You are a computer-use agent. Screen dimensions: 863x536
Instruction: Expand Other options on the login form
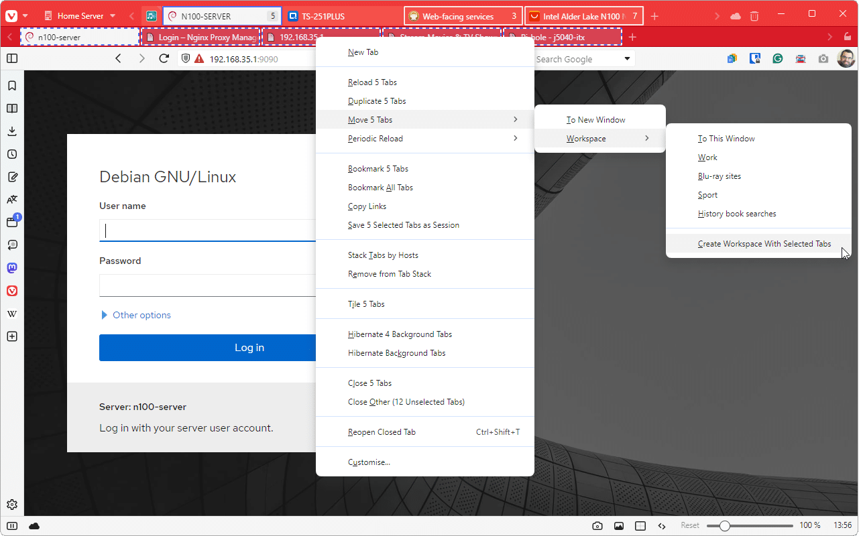[135, 315]
